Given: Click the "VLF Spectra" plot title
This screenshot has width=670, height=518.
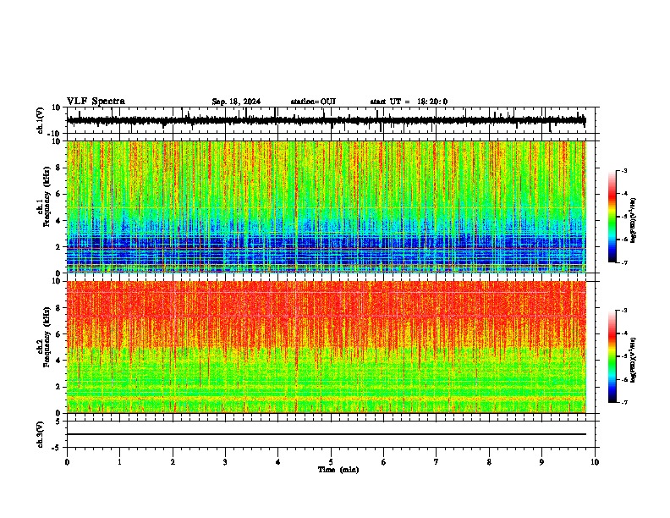Looking at the screenshot, I should pos(96,102).
